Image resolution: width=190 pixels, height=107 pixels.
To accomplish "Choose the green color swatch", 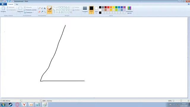I will click(116, 7).
